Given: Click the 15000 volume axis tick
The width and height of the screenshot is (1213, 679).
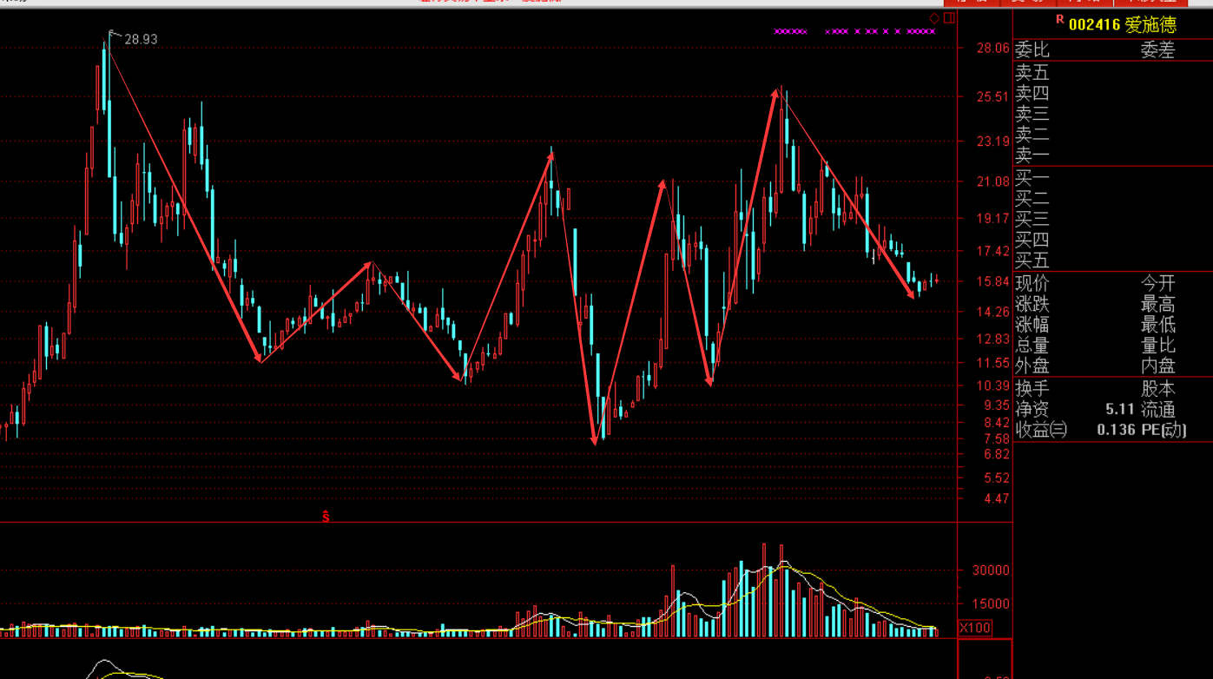Looking at the screenshot, I should point(991,604).
